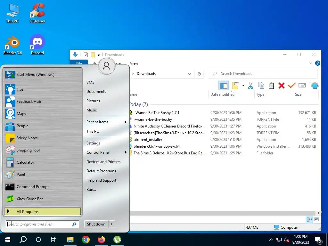Switch to Details view in status bar

click(x=309, y=219)
